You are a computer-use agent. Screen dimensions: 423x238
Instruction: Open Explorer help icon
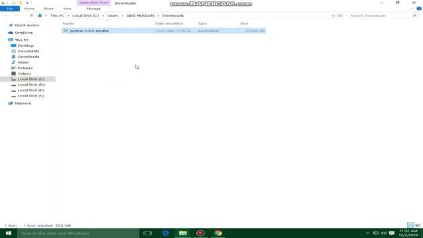coord(419,9)
